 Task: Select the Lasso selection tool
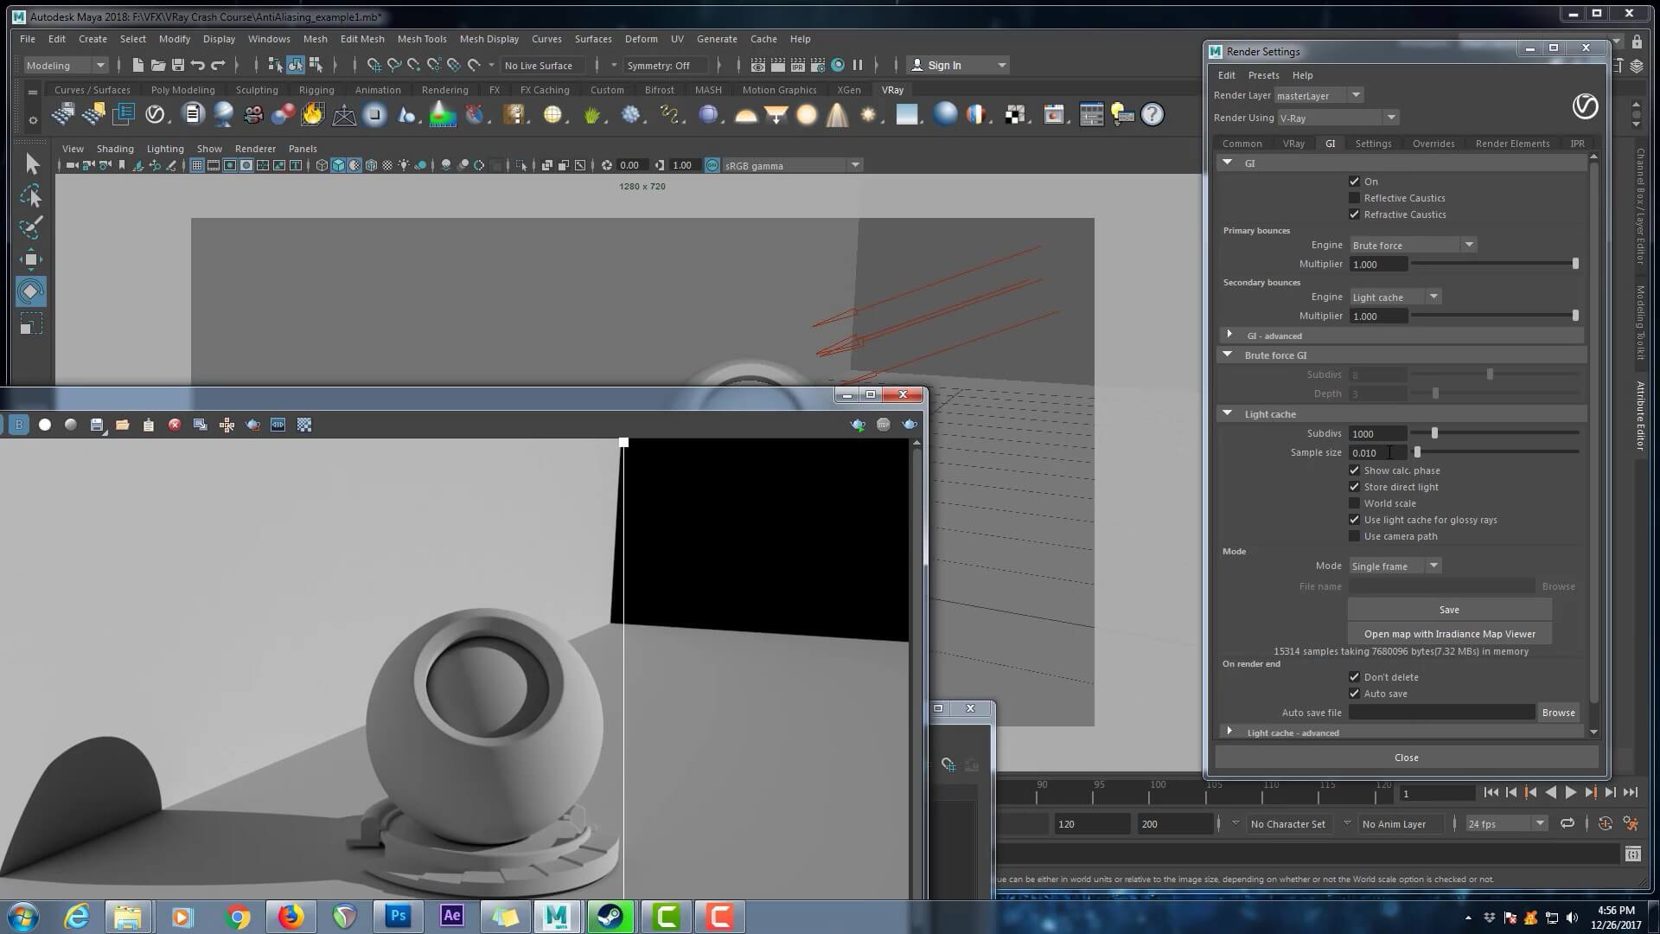(31, 196)
